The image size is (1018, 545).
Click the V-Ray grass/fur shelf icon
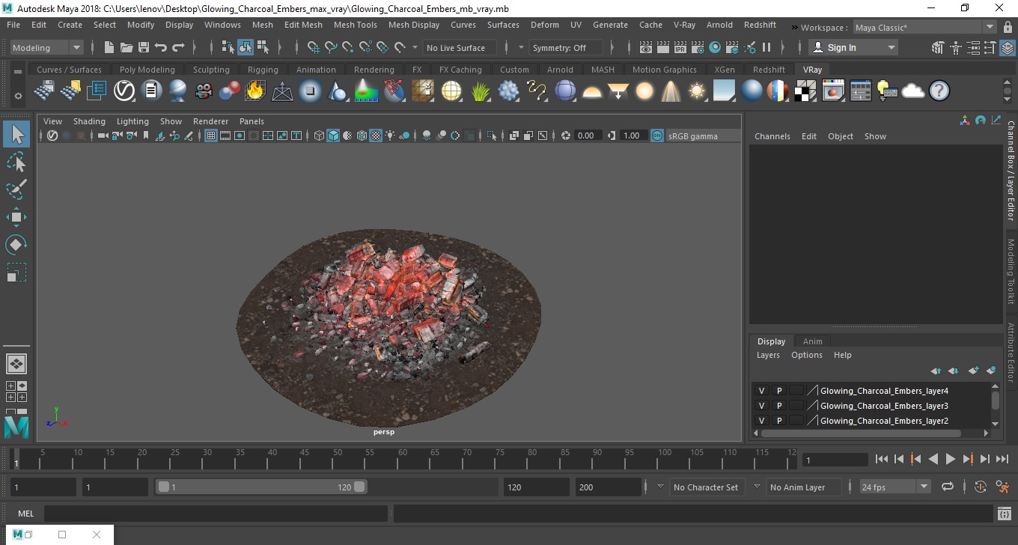(481, 91)
